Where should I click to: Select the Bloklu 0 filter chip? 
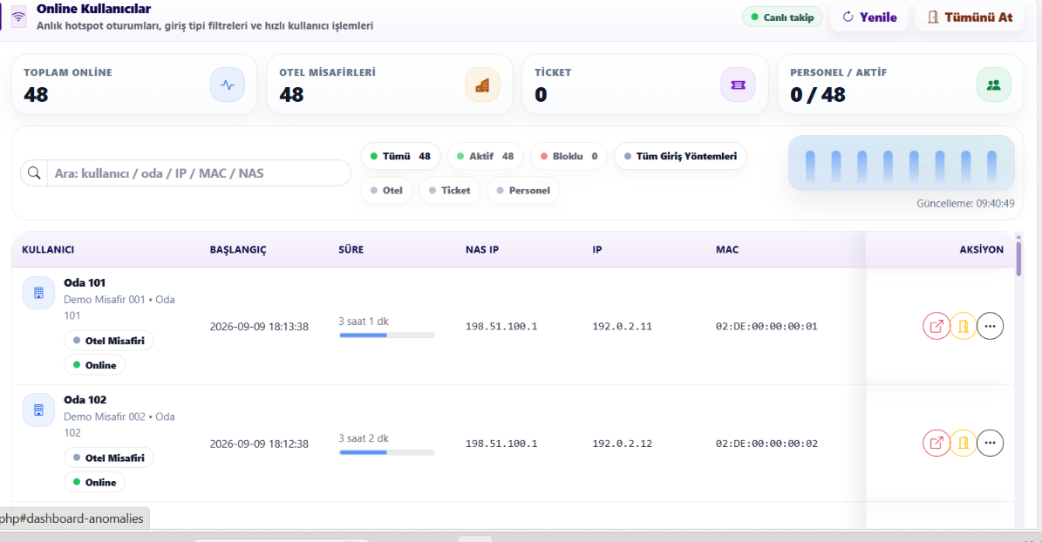coord(569,156)
